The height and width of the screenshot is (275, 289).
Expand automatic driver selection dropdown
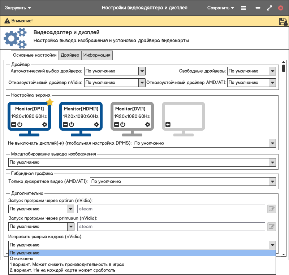[x=142, y=71]
